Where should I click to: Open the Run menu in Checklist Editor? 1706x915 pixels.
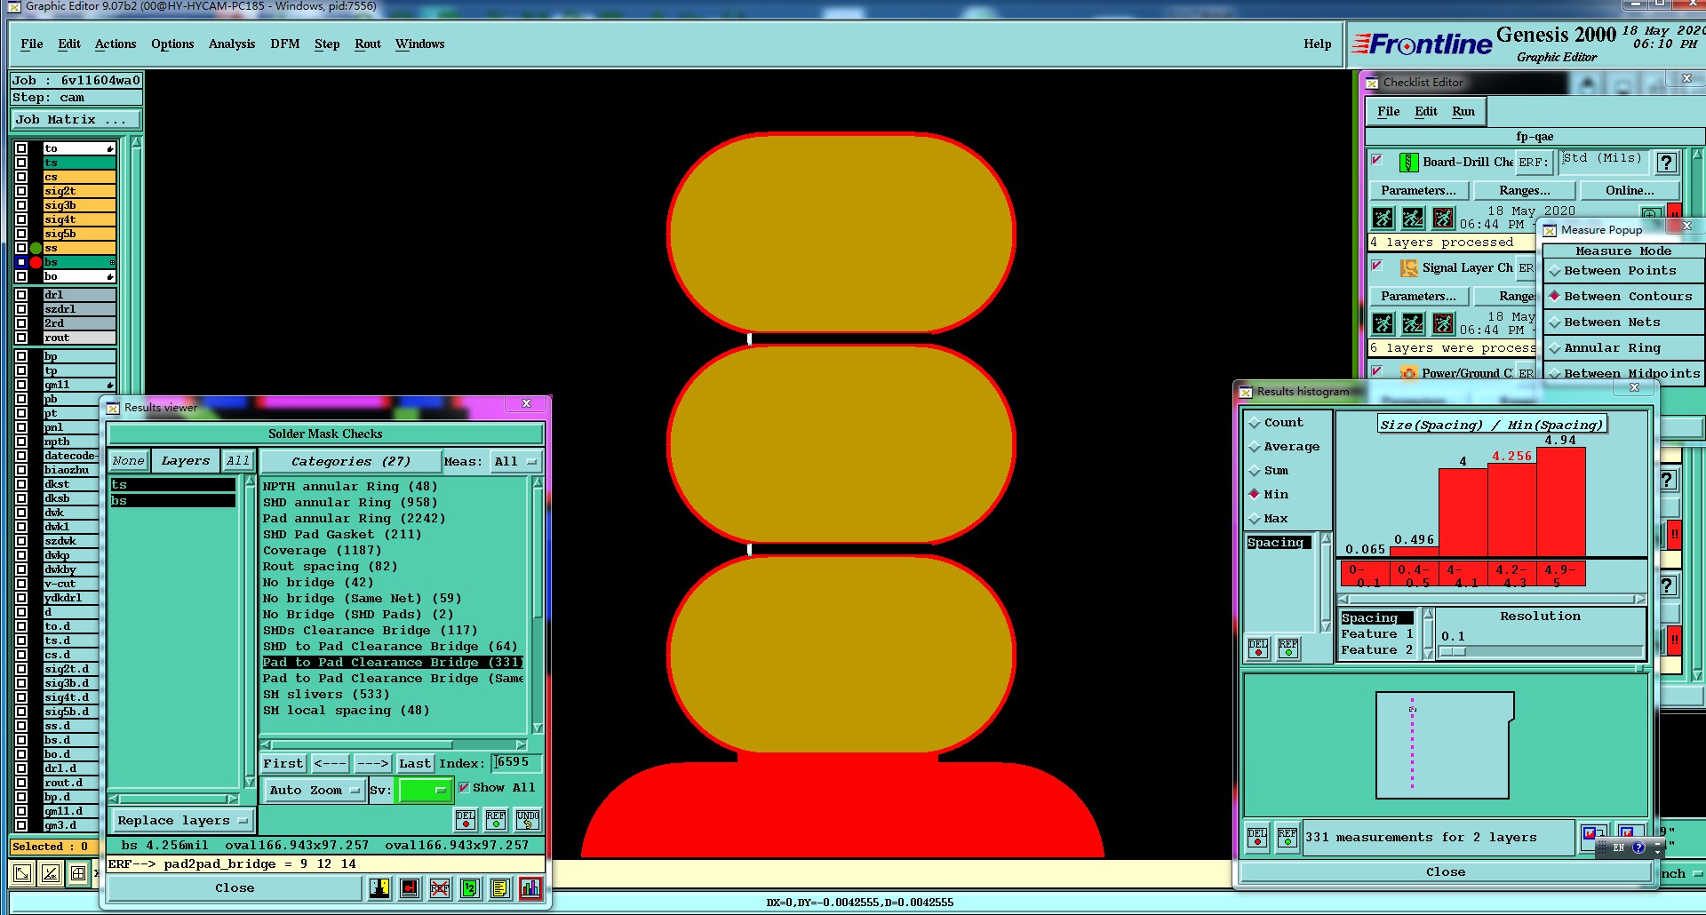[x=1463, y=112]
